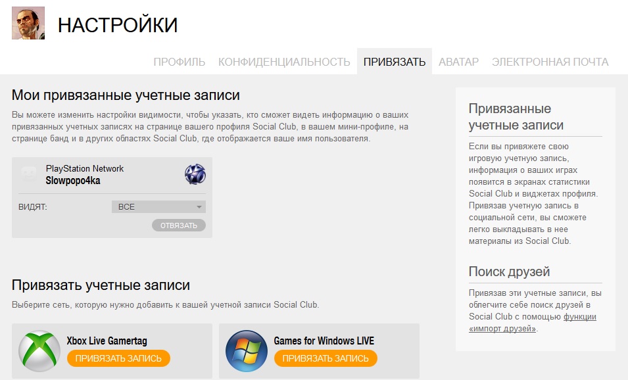This screenshot has width=628, height=380.
Task: Click the faded avatar icon beside Slowpopo4ka
Action: tap(29, 175)
